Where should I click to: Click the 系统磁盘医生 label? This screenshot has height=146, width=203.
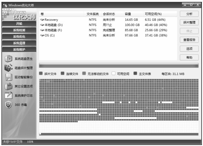[x=24, y=59]
